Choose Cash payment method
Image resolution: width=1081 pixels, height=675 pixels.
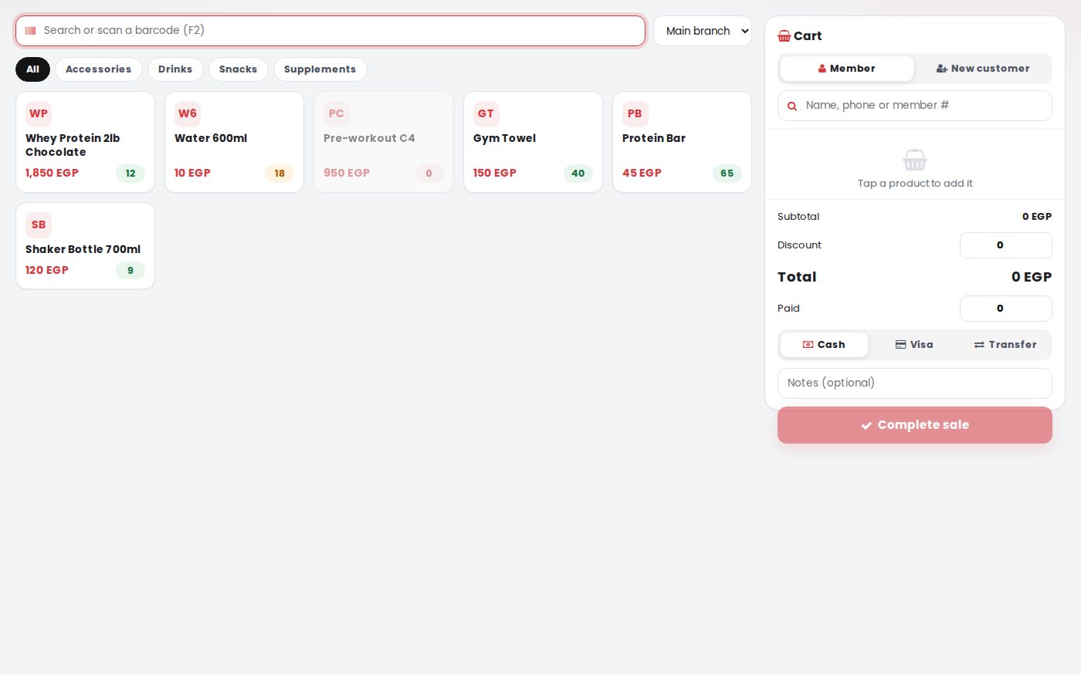[x=824, y=345]
